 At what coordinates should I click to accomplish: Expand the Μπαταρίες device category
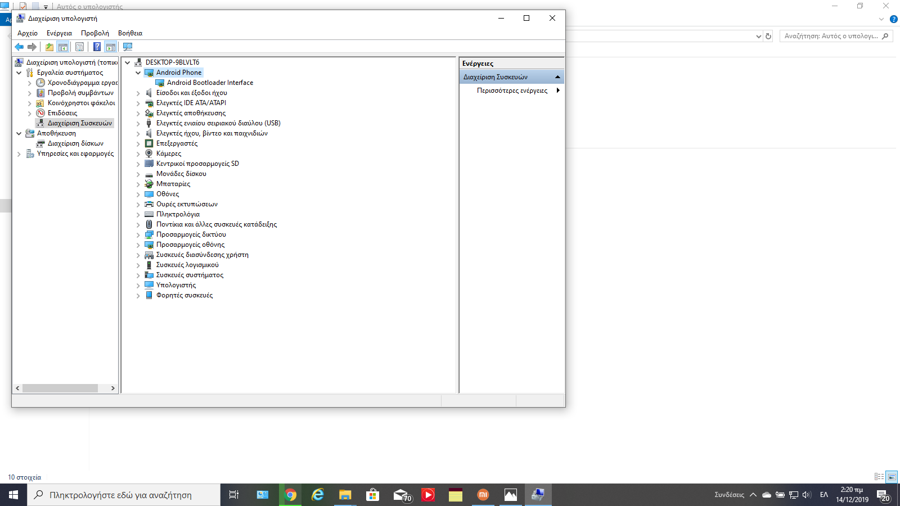[138, 184]
